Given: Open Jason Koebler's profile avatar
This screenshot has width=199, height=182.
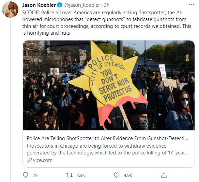Looking at the screenshot, I should click(x=10, y=10).
